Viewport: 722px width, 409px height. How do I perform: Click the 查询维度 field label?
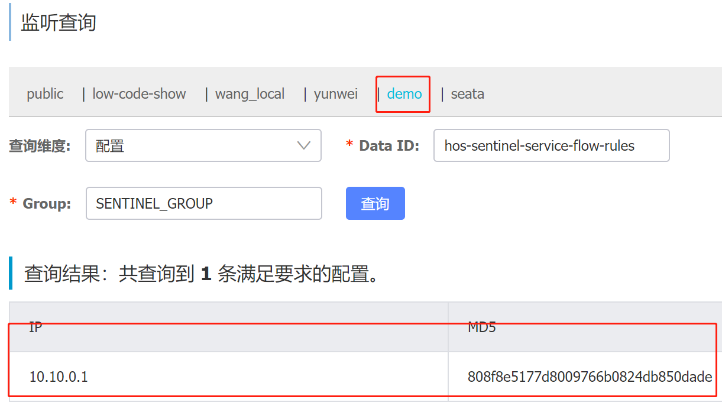tap(40, 146)
